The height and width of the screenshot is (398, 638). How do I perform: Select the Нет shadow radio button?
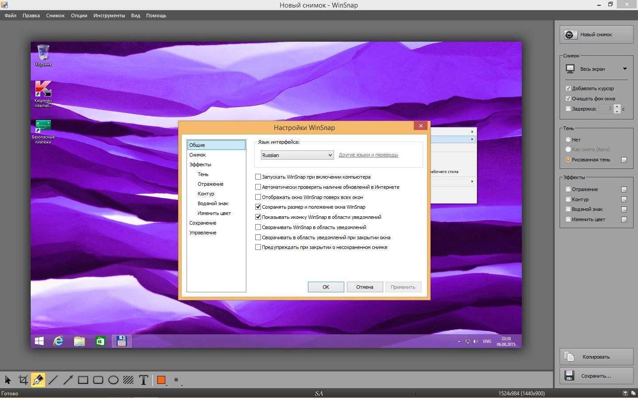tap(568, 139)
